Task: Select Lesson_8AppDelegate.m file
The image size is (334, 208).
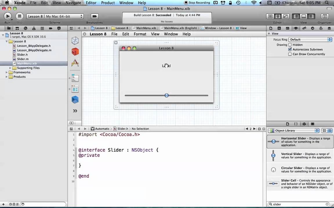Action: coord(34,50)
